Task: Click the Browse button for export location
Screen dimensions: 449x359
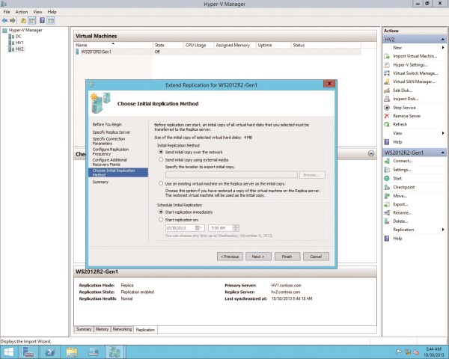Action: [312, 175]
